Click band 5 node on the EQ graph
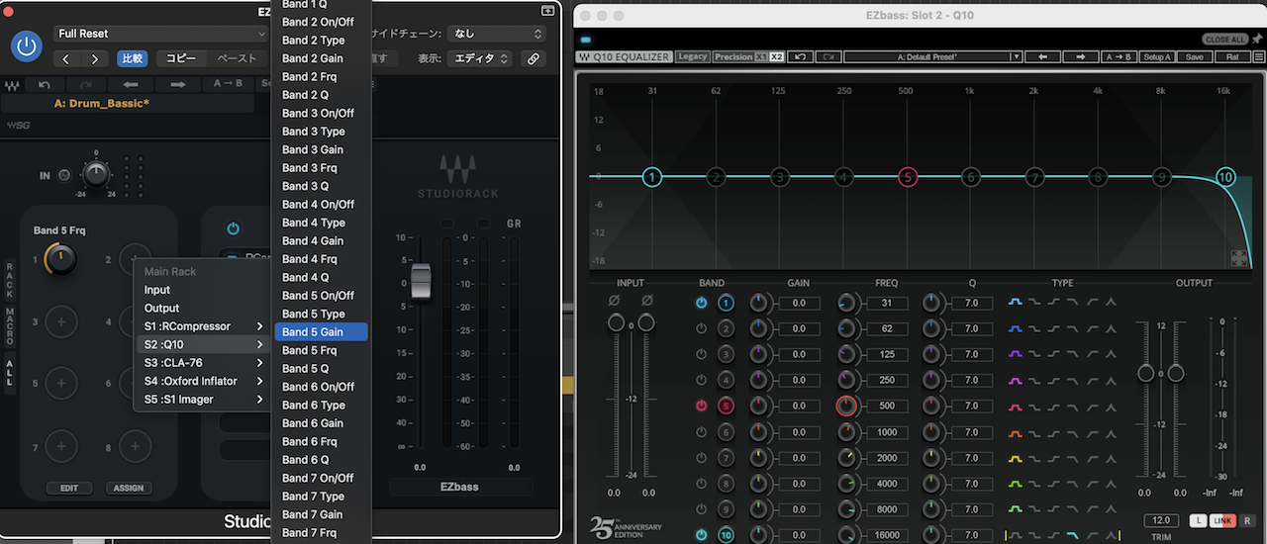This screenshot has height=544, width=1267. [x=907, y=177]
